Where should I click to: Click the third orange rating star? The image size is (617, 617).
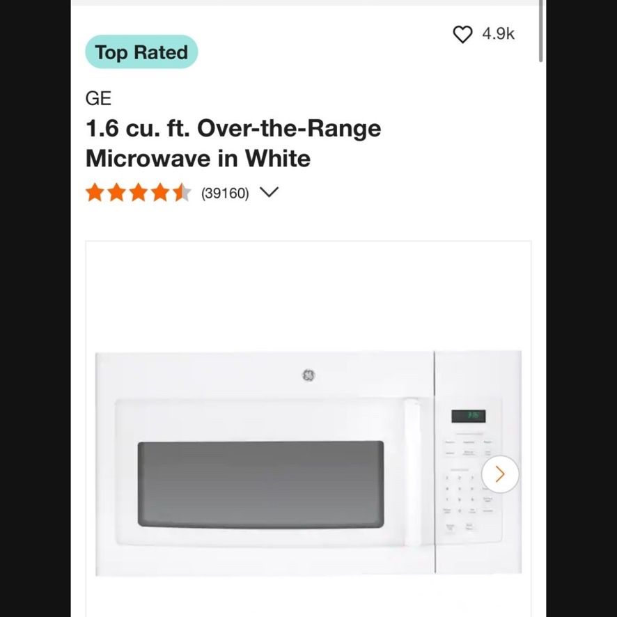pos(139,192)
